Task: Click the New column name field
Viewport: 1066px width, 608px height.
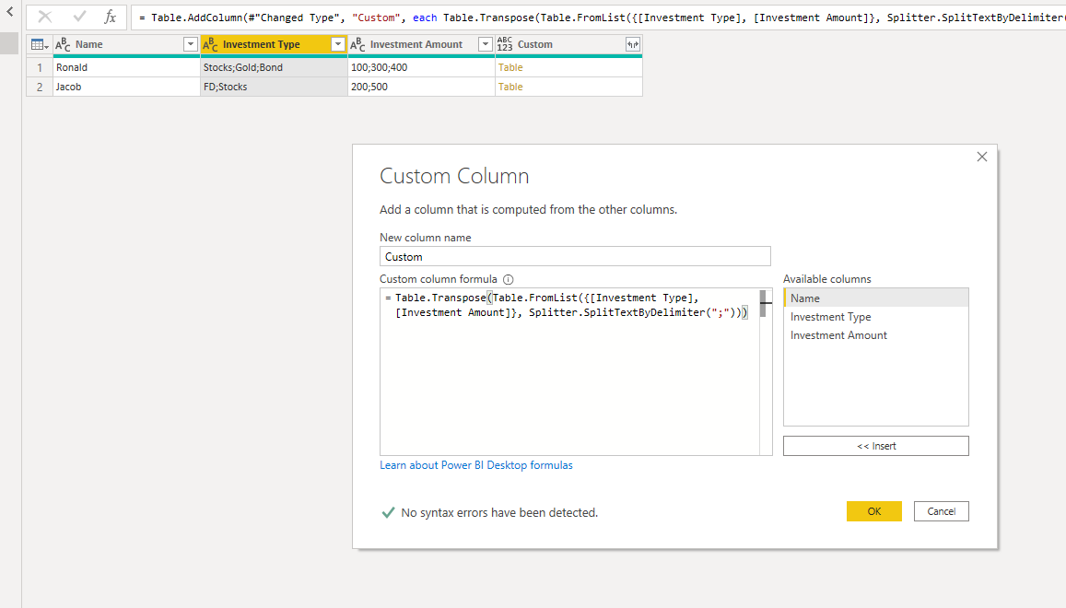Action: 575,256
